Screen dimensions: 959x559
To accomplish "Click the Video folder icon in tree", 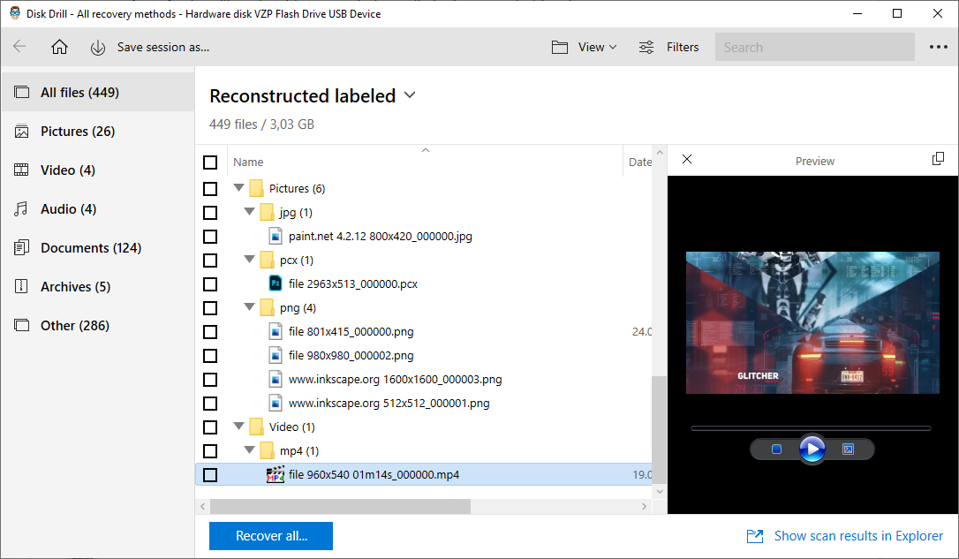I will pyautogui.click(x=256, y=427).
